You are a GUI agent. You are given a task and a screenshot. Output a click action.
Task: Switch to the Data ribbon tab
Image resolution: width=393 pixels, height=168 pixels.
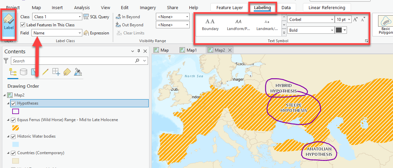coord(286,7)
